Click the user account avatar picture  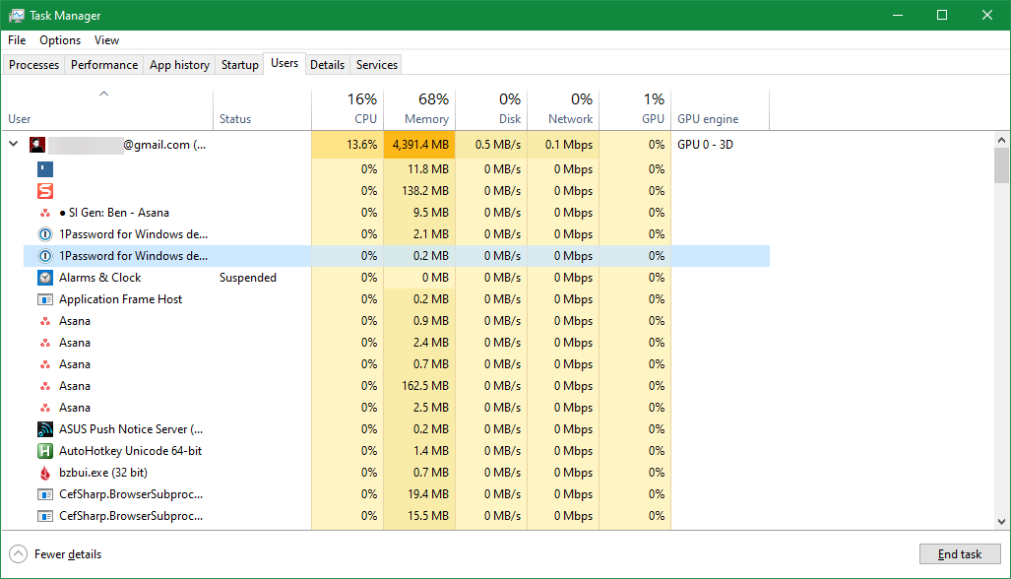tap(37, 144)
